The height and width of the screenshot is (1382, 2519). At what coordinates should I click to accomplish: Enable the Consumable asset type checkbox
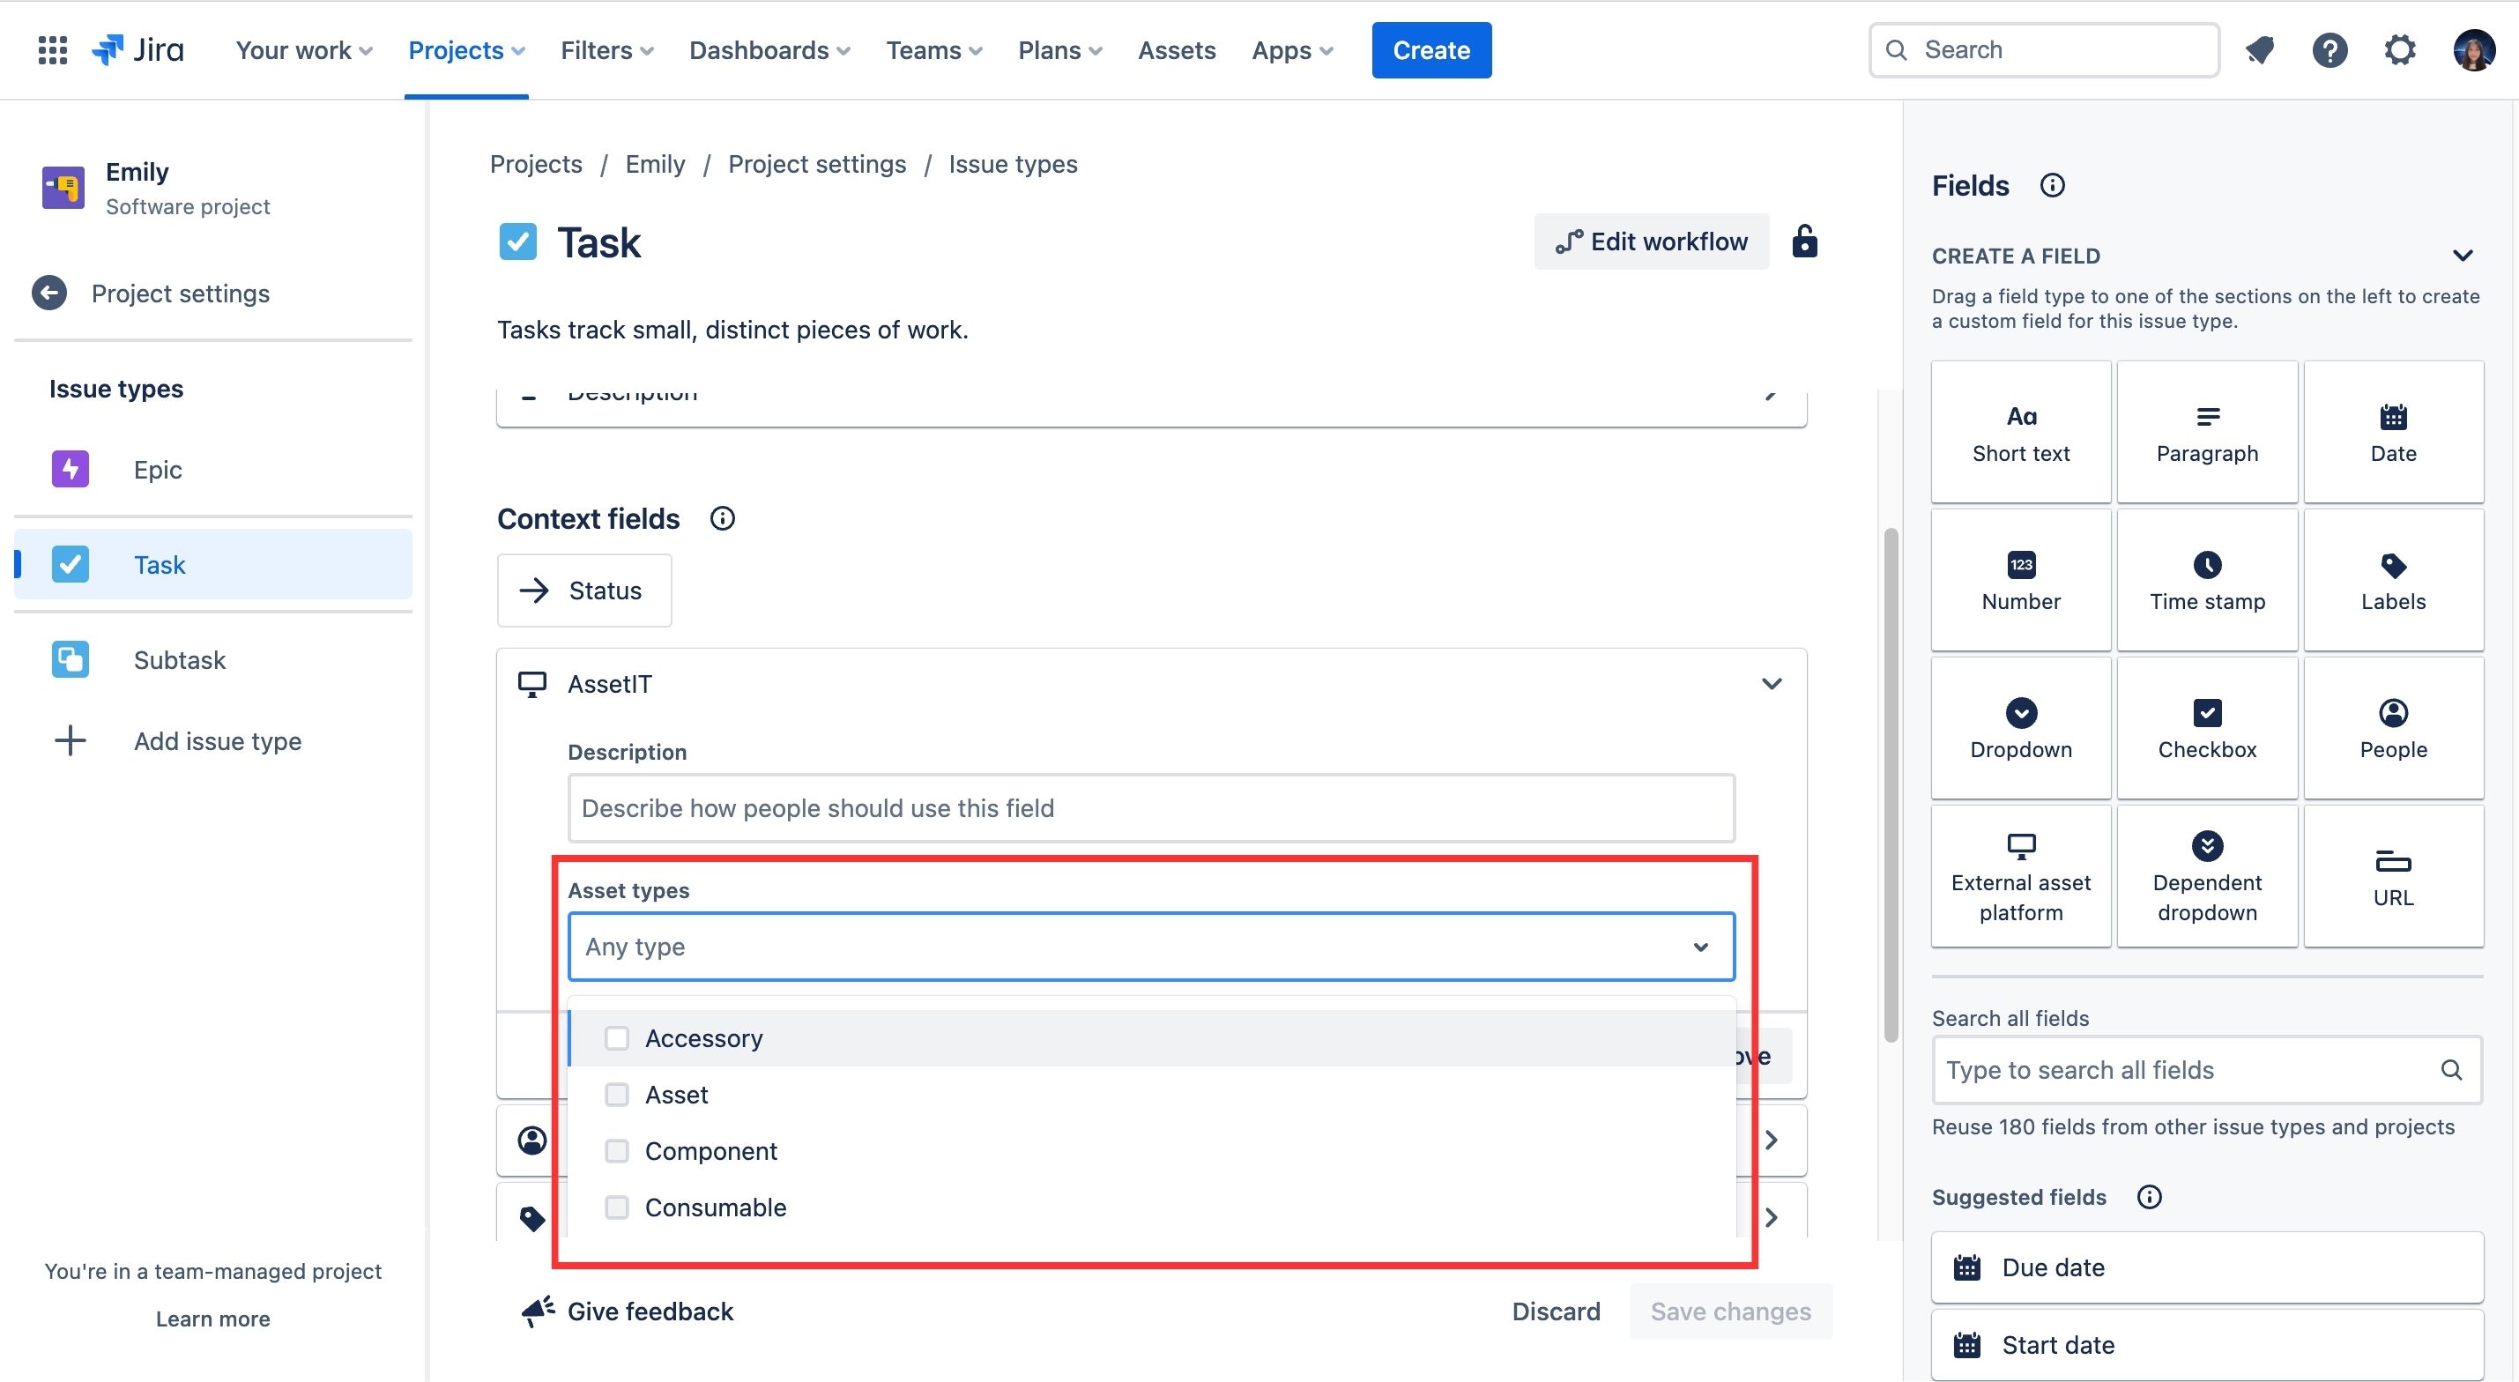pyautogui.click(x=616, y=1207)
